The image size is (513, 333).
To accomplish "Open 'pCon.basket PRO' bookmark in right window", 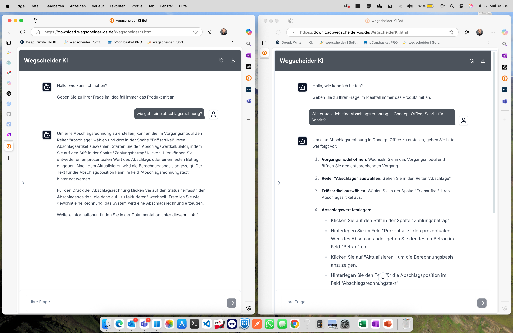I will pyautogui.click(x=381, y=42).
